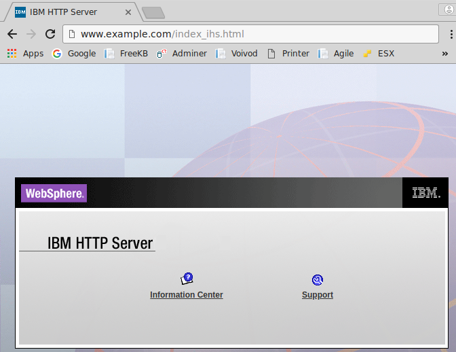The height and width of the screenshot is (352, 456).
Task: Open the FreeKB bookmark
Action: (x=126, y=54)
